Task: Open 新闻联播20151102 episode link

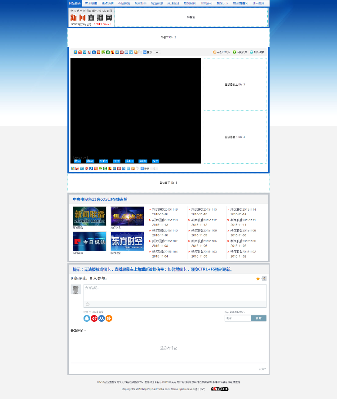Action: (x=243, y=252)
